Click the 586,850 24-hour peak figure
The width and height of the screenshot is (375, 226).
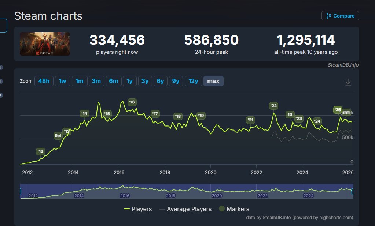(212, 40)
